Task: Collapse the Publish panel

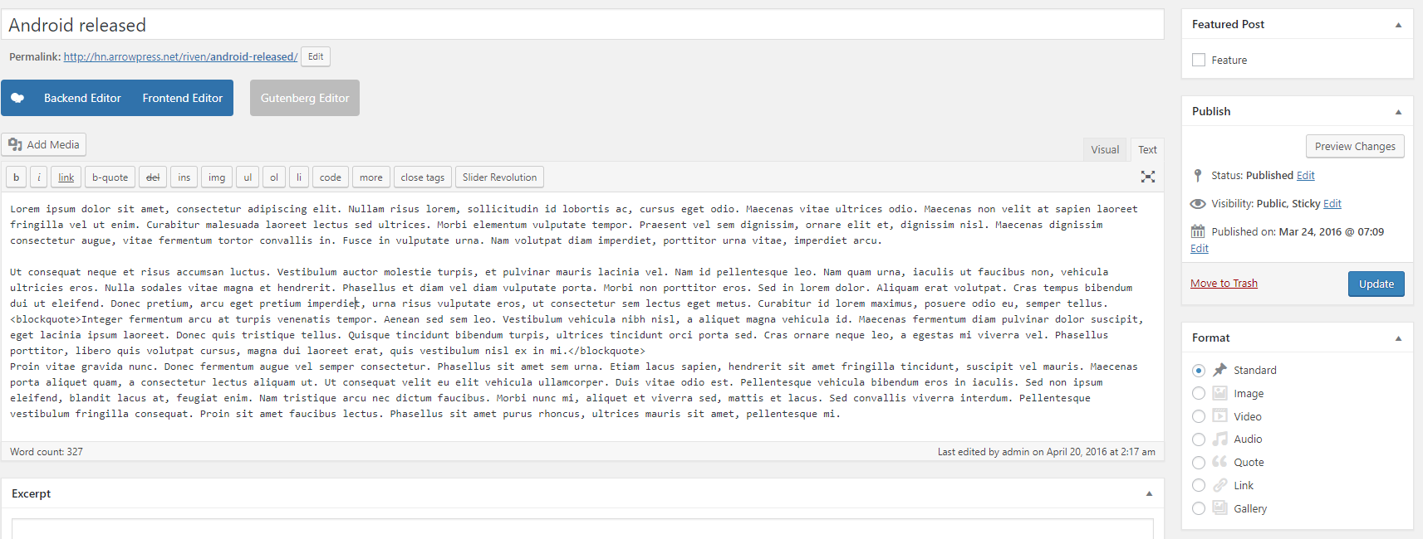Action: tap(1398, 112)
